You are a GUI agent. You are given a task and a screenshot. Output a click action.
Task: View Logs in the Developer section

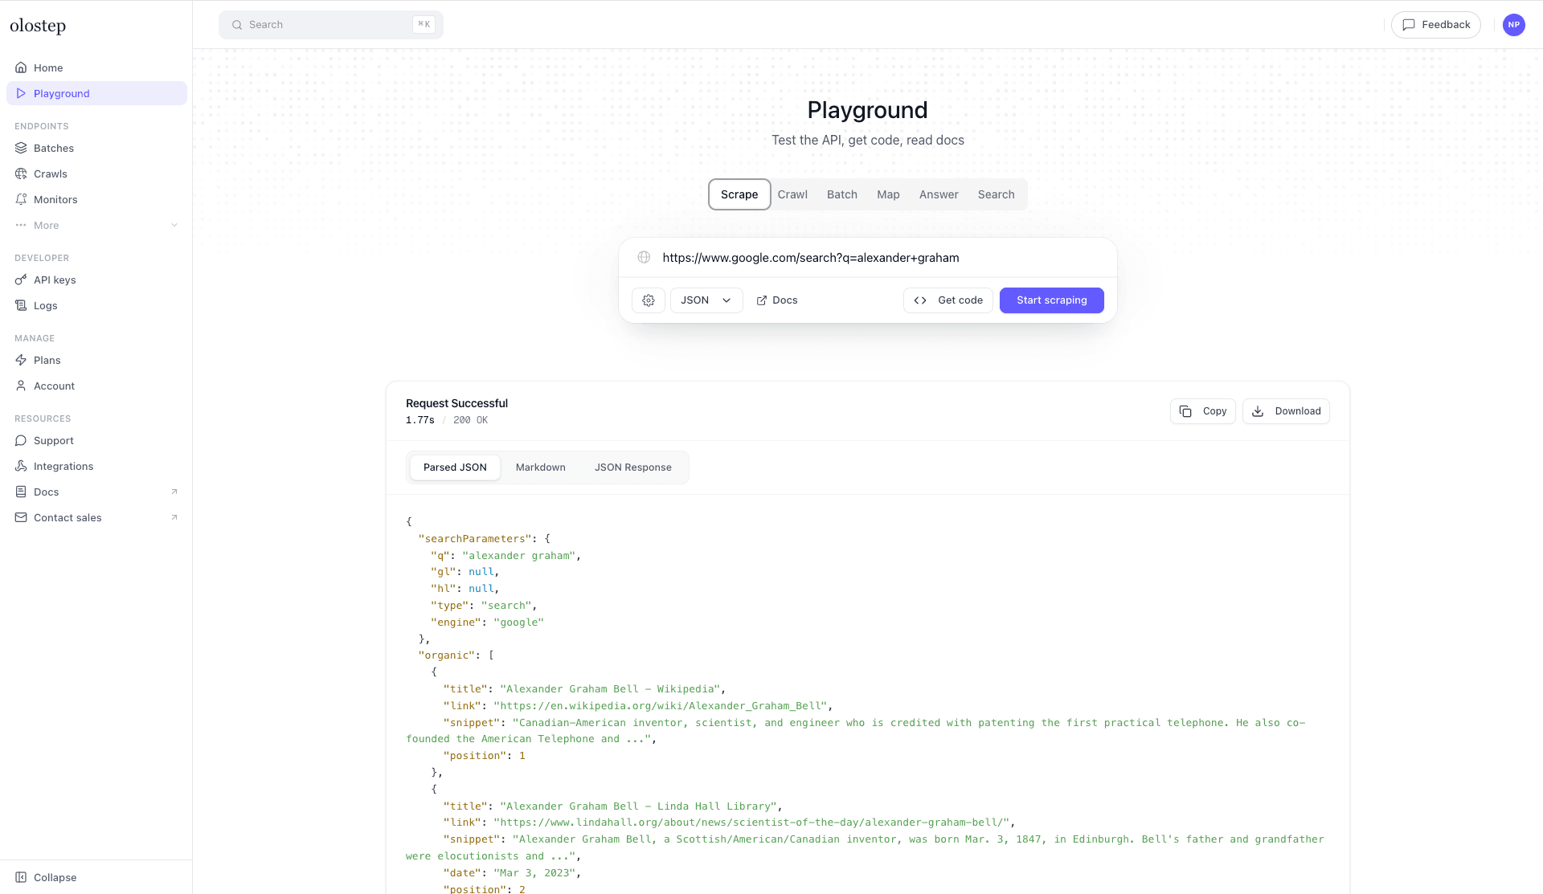pyautogui.click(x=96, y=305)
